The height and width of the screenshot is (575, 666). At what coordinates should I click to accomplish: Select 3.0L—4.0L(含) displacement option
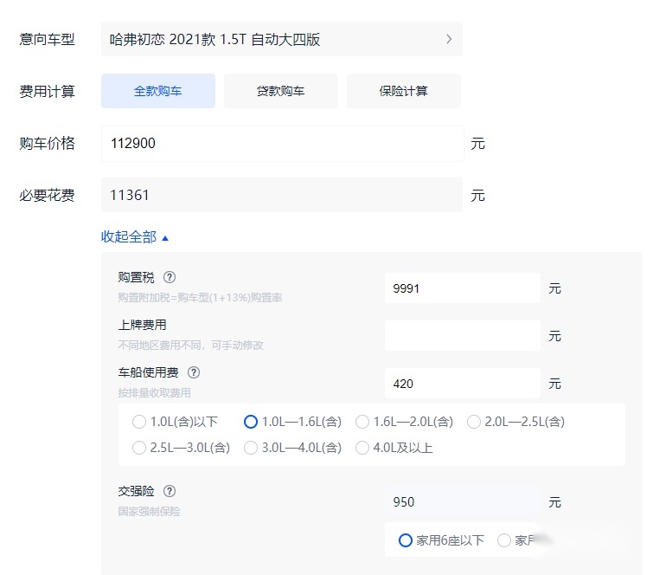coord(292,448)
